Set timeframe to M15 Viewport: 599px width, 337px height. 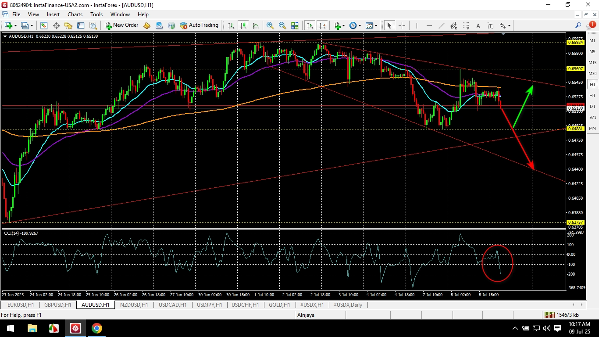coord(592,62)
